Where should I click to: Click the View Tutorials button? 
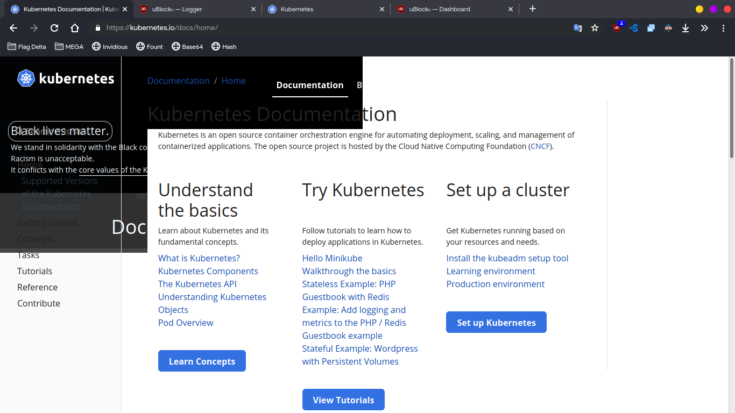(343, 400)
